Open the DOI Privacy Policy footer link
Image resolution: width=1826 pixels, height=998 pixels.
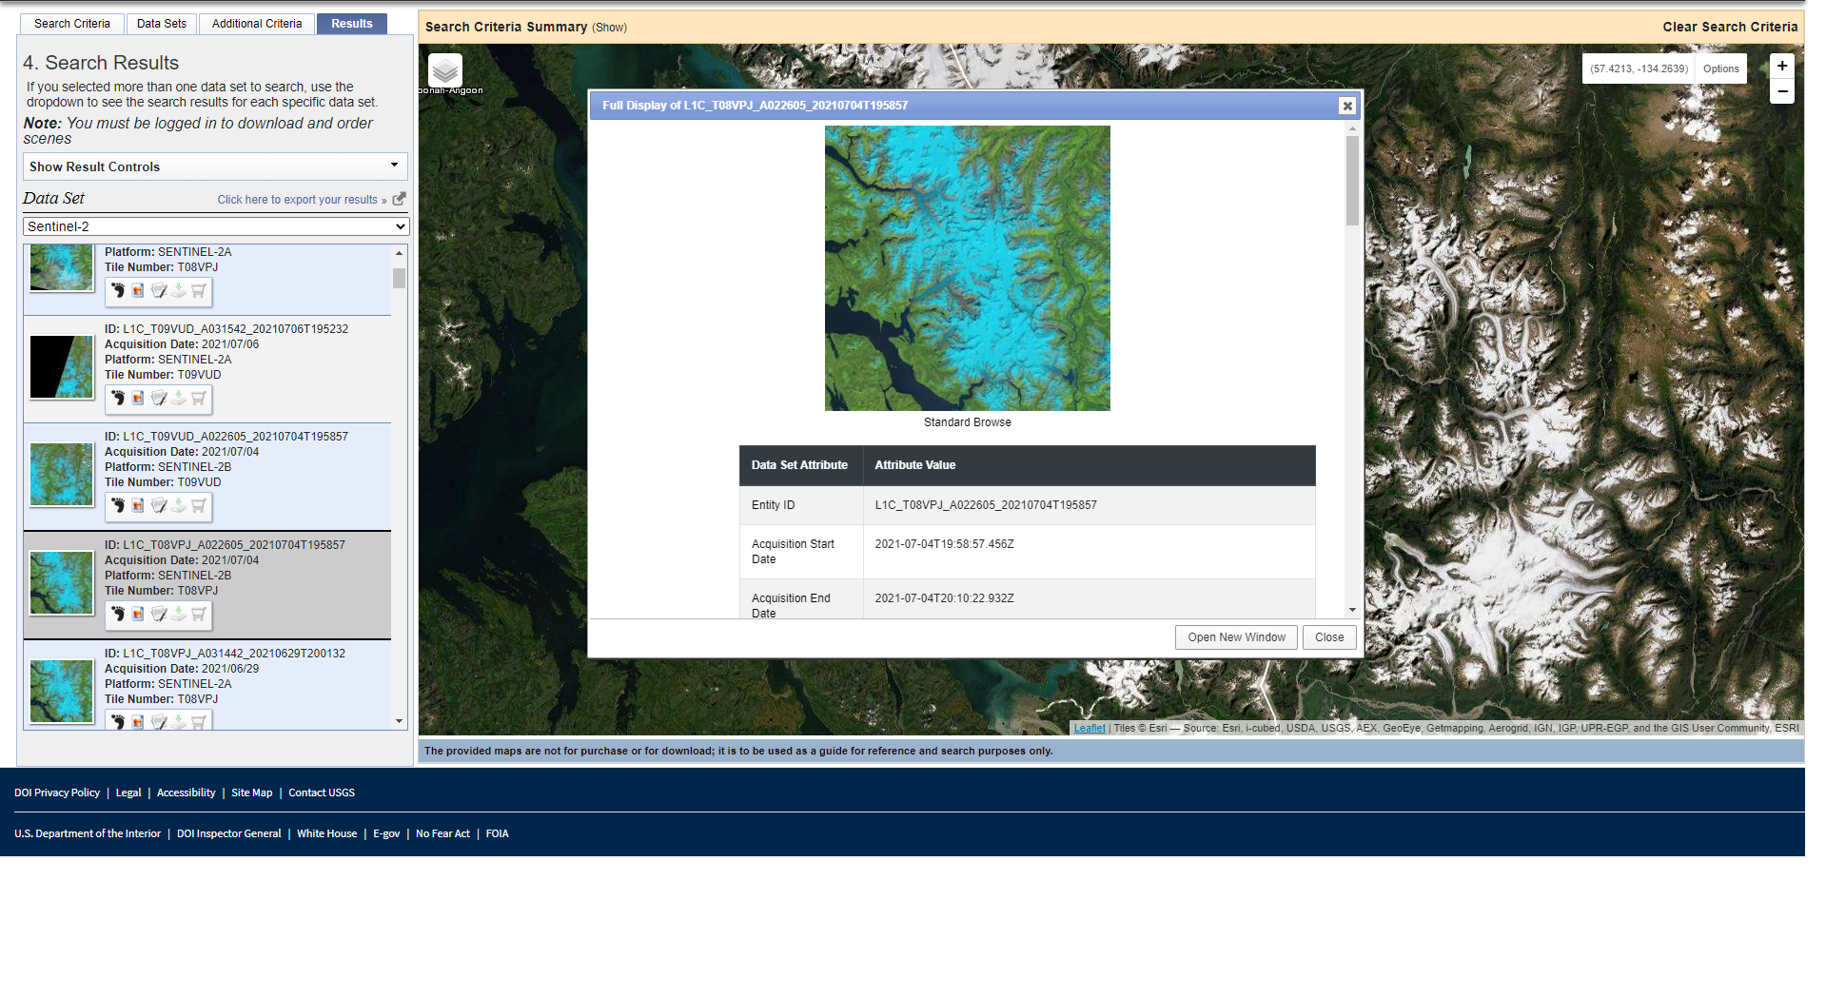pyautogui.click(x=57, y=793)
